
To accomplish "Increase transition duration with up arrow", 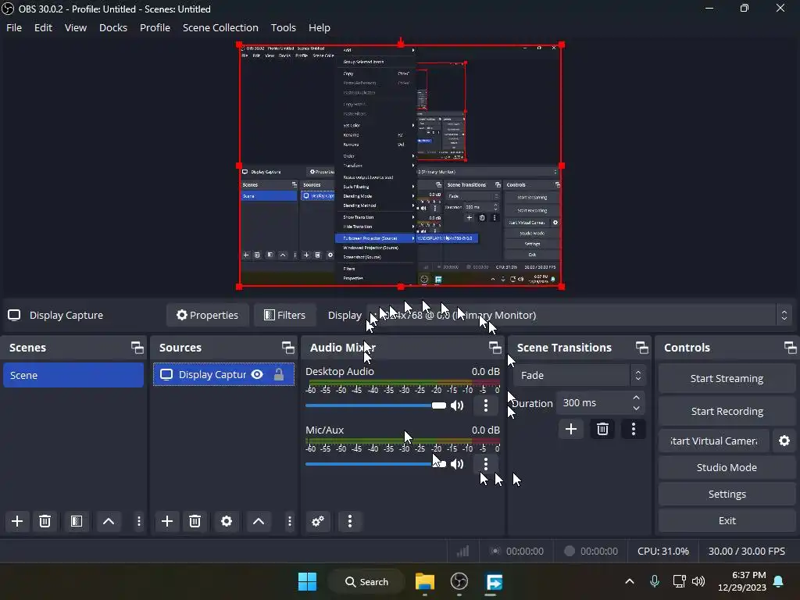I will pyautogui.click(x=636, y=398).
